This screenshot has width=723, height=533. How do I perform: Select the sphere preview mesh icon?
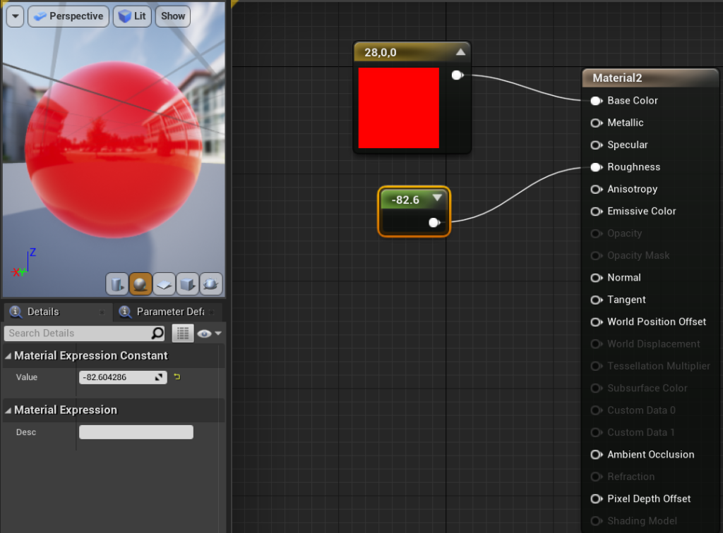pyautogui.click(x=141, y=284)
